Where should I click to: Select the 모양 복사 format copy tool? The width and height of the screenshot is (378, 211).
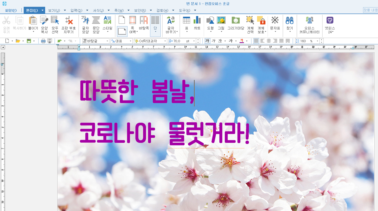[x=44, y=20]
